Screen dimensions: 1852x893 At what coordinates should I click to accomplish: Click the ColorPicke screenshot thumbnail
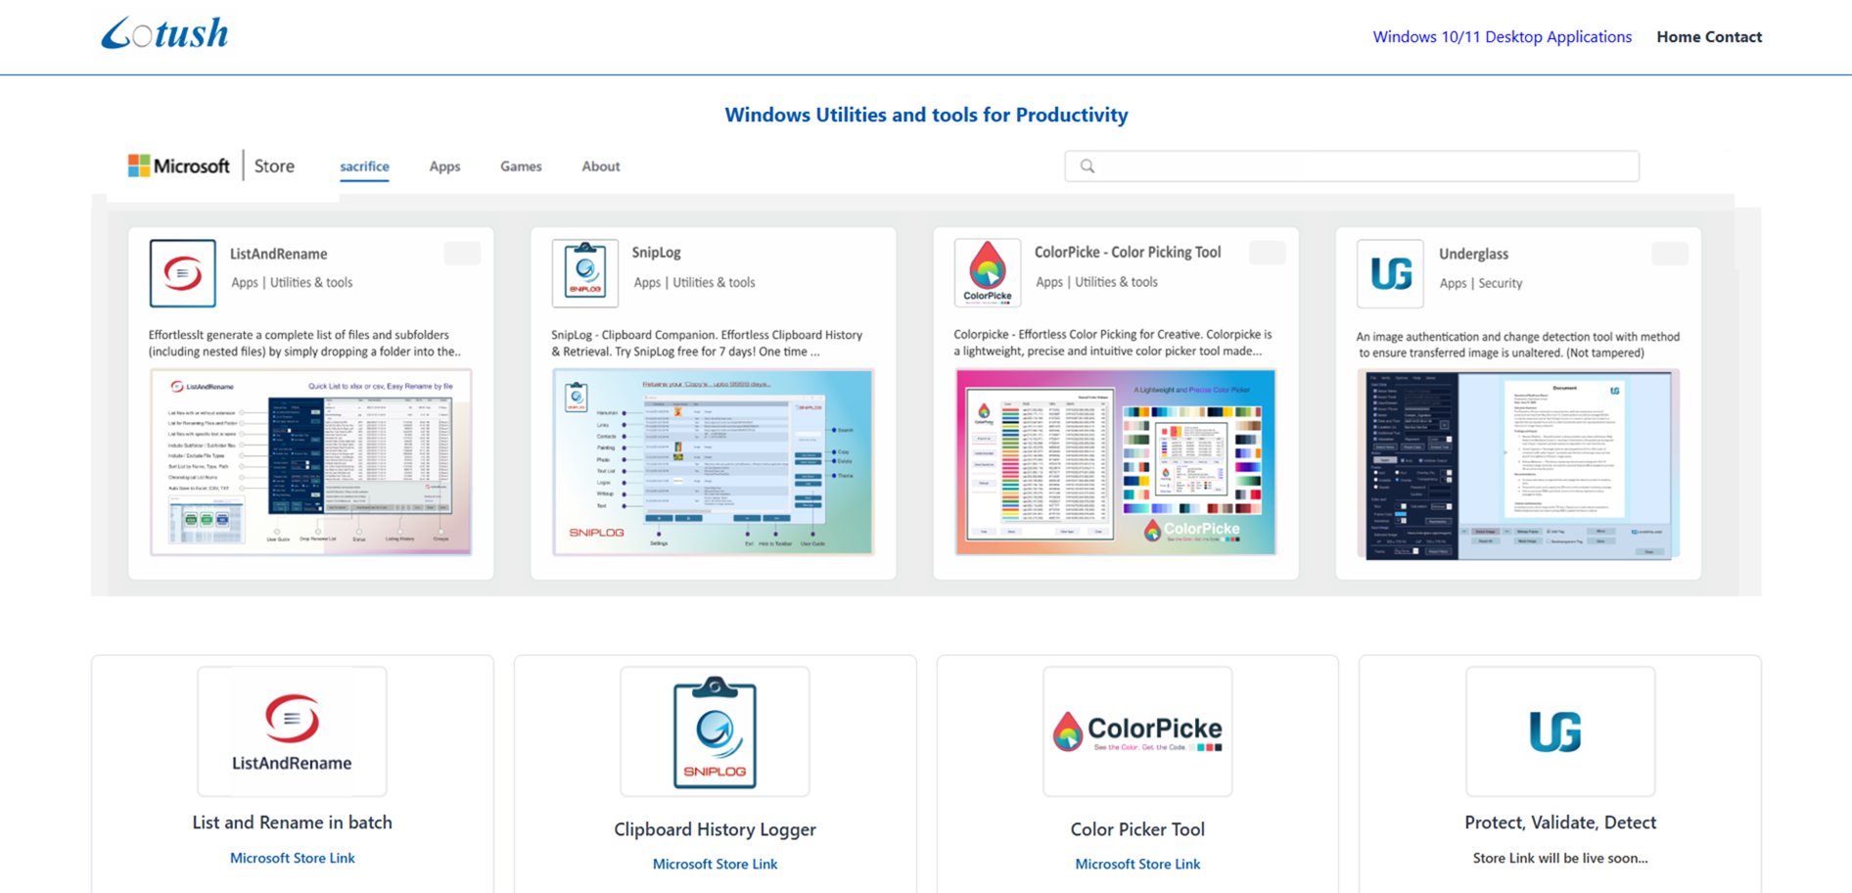(1116, 462)
